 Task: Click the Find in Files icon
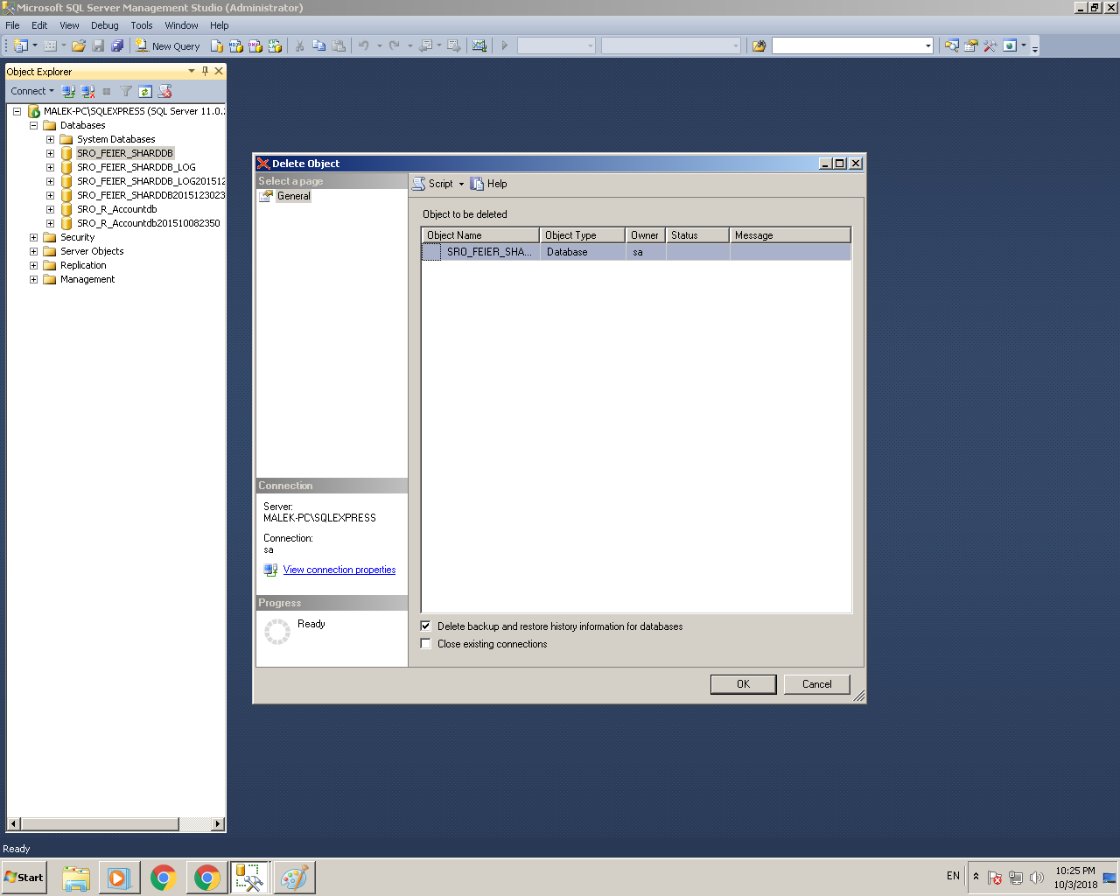[759, 45]
